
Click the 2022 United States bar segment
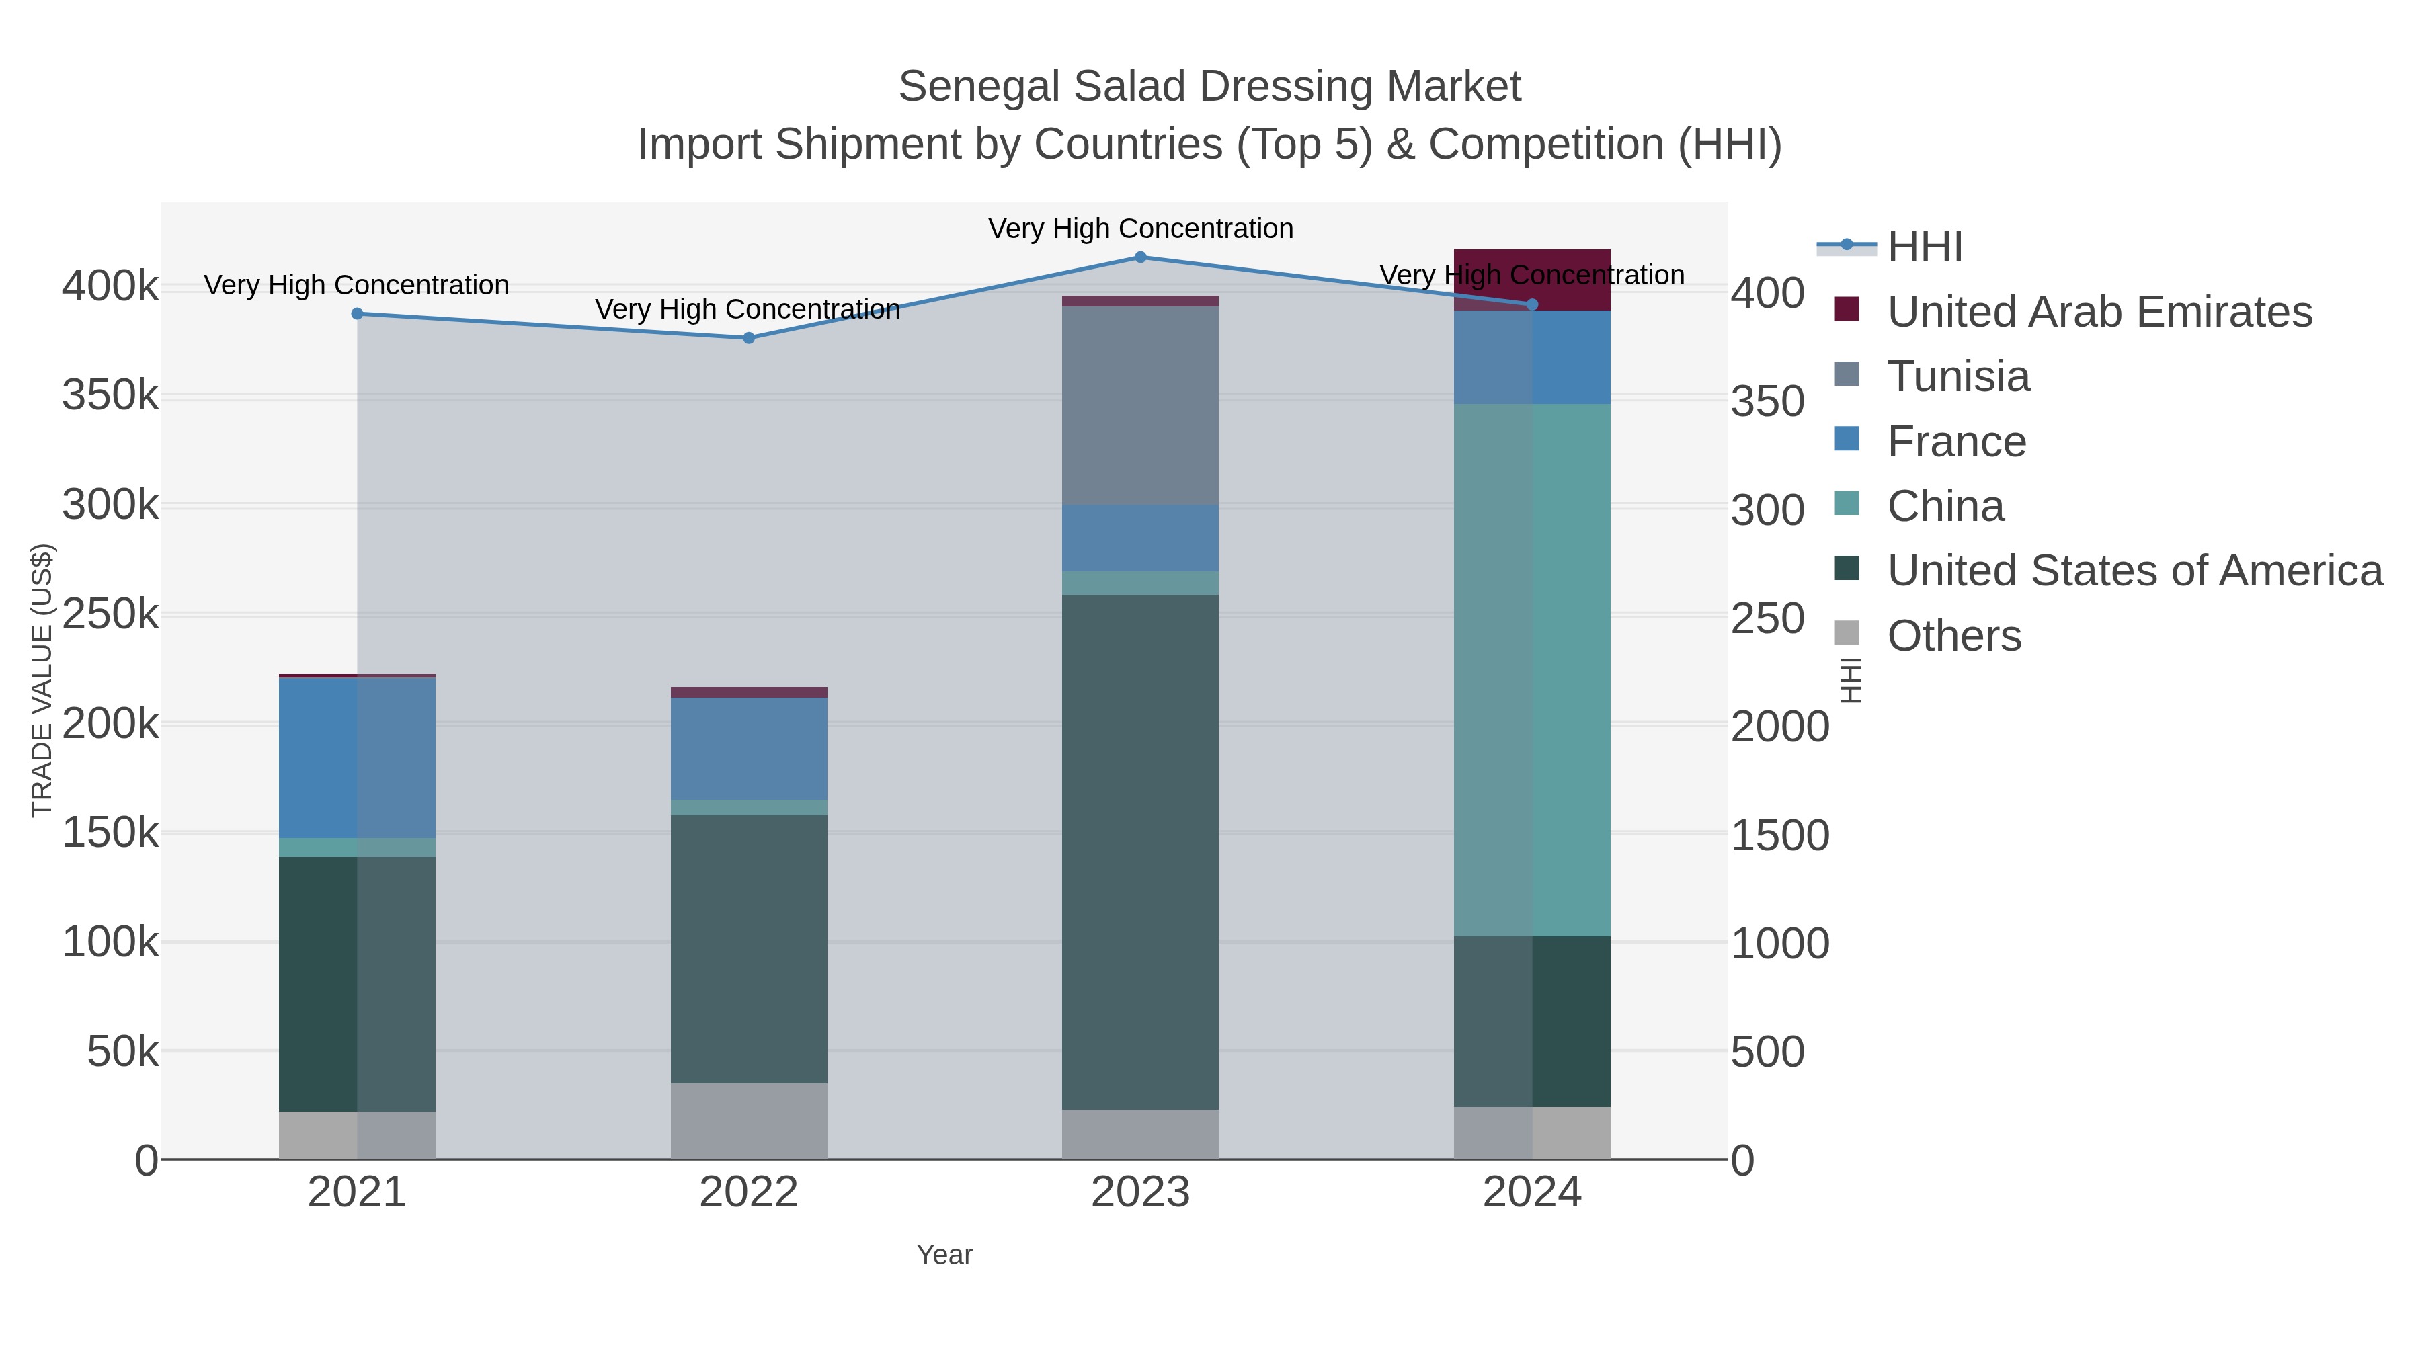coord(749,948)
